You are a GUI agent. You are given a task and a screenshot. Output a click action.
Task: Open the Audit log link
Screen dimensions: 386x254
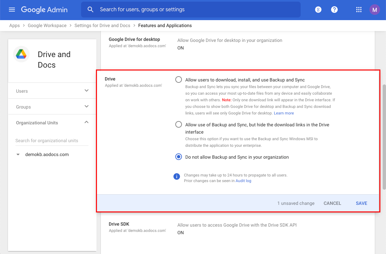[x=243, y=181]
